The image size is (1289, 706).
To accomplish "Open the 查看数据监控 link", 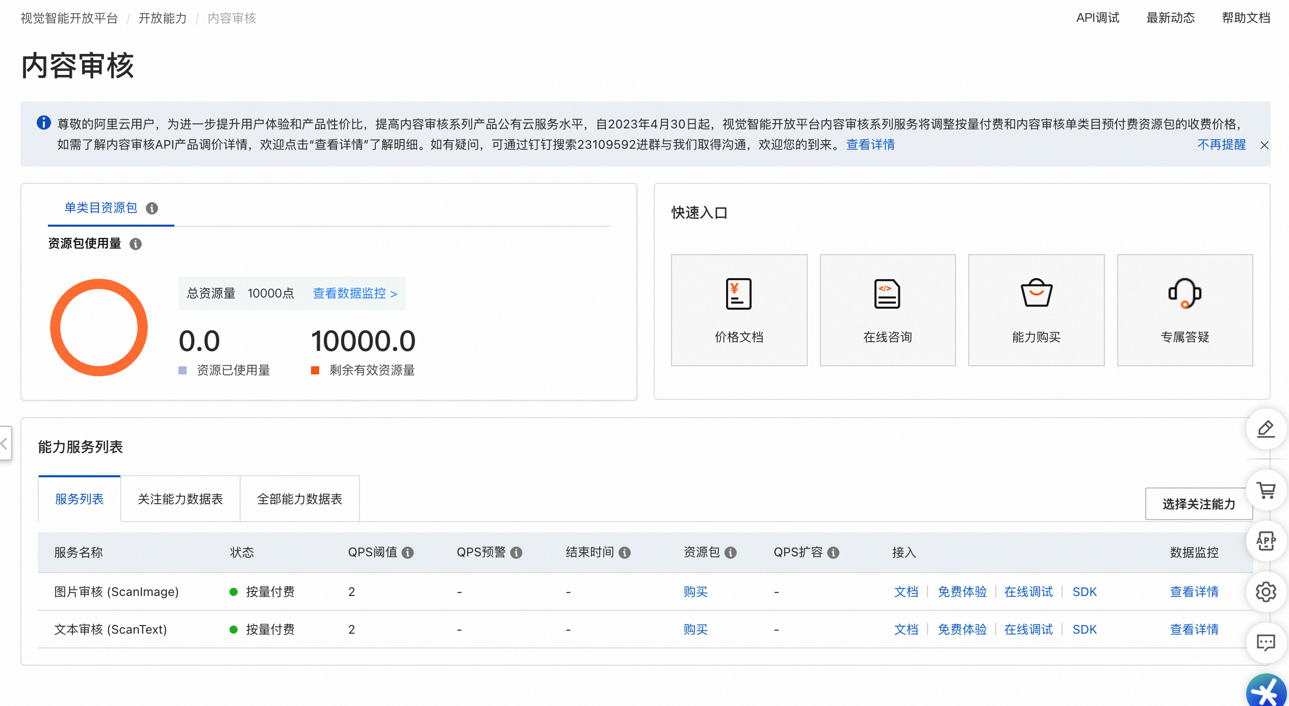I will click(355, 293).
